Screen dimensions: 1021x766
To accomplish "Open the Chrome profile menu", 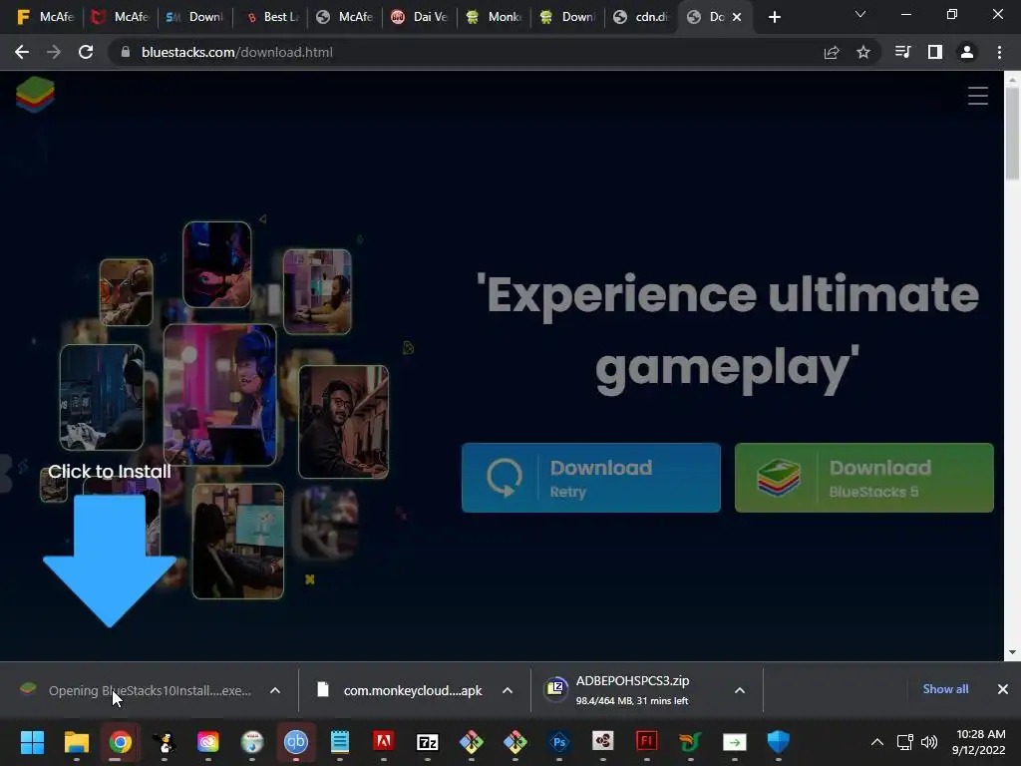I will [x=967, y=52].
